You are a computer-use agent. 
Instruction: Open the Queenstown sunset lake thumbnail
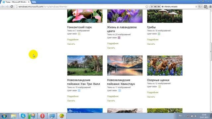click(x=125, y=65)
